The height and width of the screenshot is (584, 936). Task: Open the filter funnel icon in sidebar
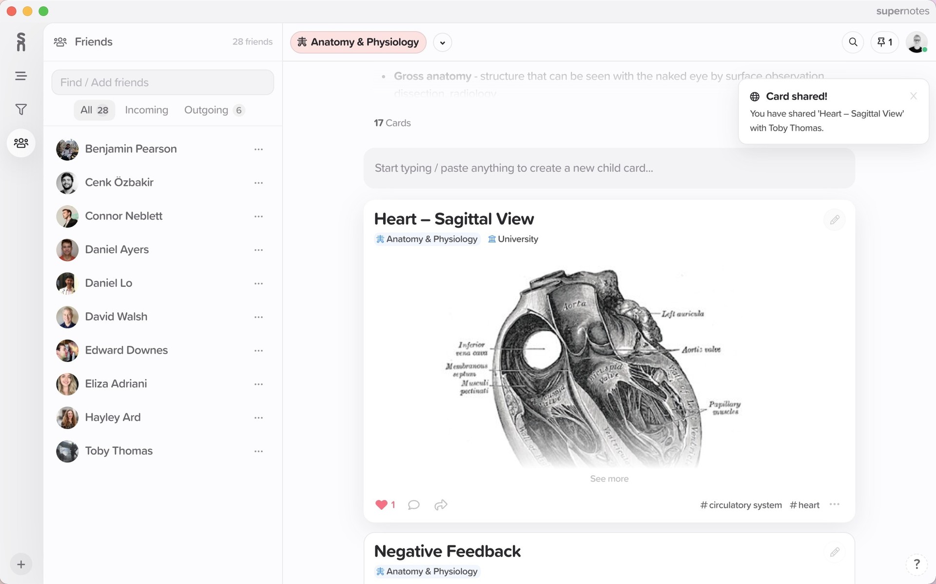point(21,109)
